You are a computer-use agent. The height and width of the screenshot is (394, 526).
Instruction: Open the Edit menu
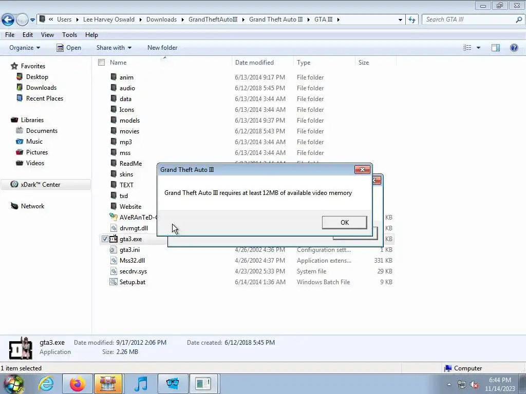[28, 35]
